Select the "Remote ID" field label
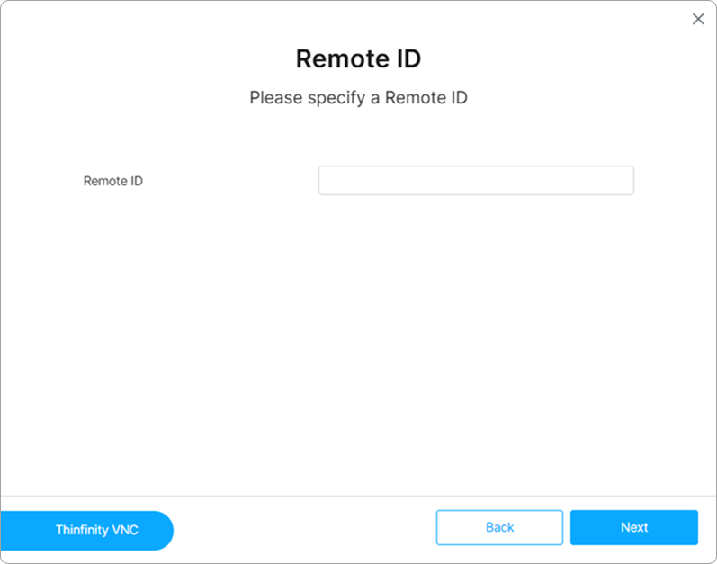Image resolution: width=717 pixels, height=564 pixels. pyautogui.click(x=113, y=181)
